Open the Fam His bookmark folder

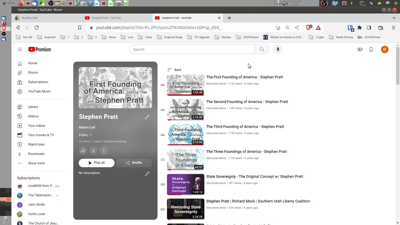click(x=24, y=37)
